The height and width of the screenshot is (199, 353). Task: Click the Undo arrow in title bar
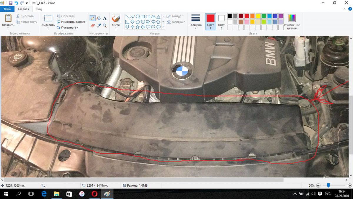[x=16, y=3]
